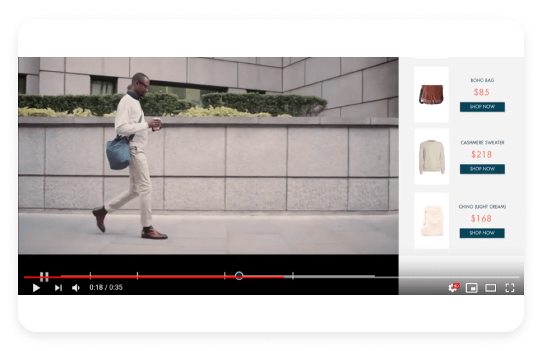Screen dimensions: 542x351
Task: Mute the video with the speaker icon
Action: point(76,288)
